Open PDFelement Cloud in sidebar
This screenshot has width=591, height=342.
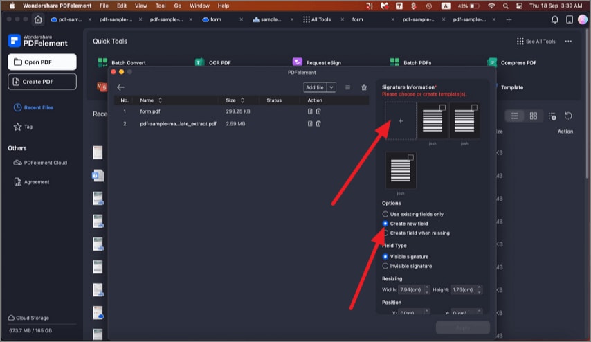(40, 163)
